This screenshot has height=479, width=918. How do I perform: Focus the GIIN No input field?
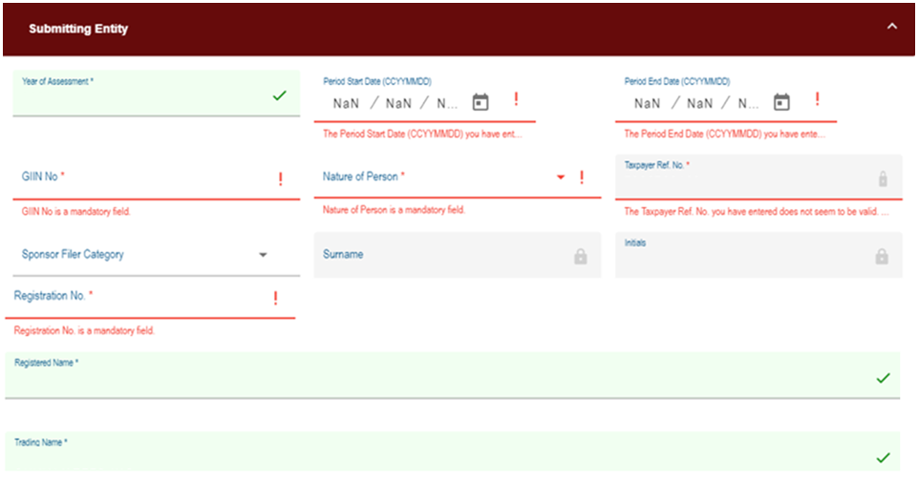tap(143, 178)
